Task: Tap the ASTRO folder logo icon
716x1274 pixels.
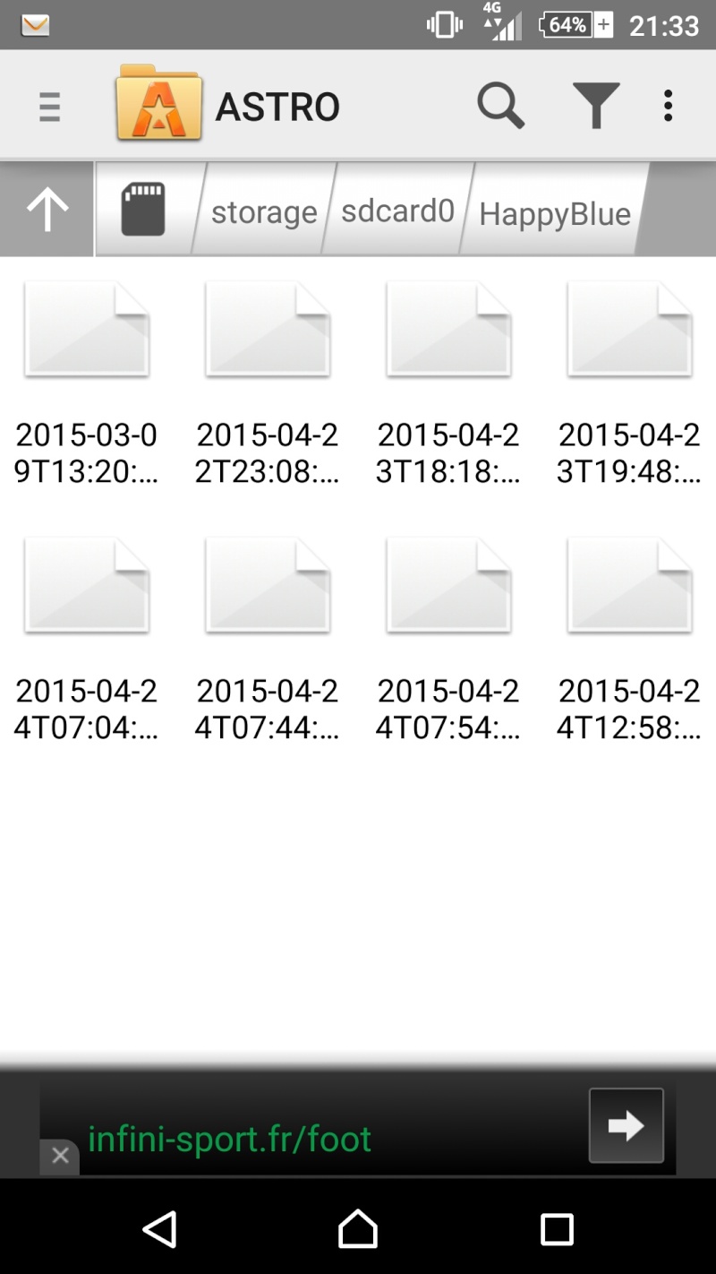Action: (159, 103)
